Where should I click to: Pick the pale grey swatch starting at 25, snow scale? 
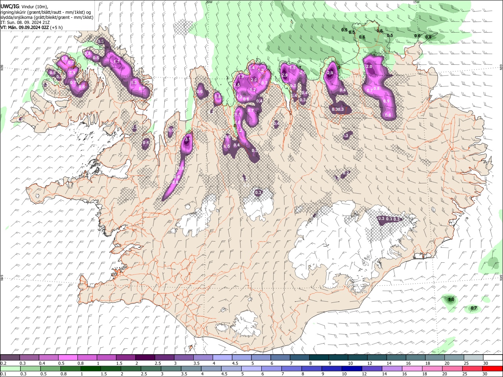pyautogui.click(x=474, y=358)
